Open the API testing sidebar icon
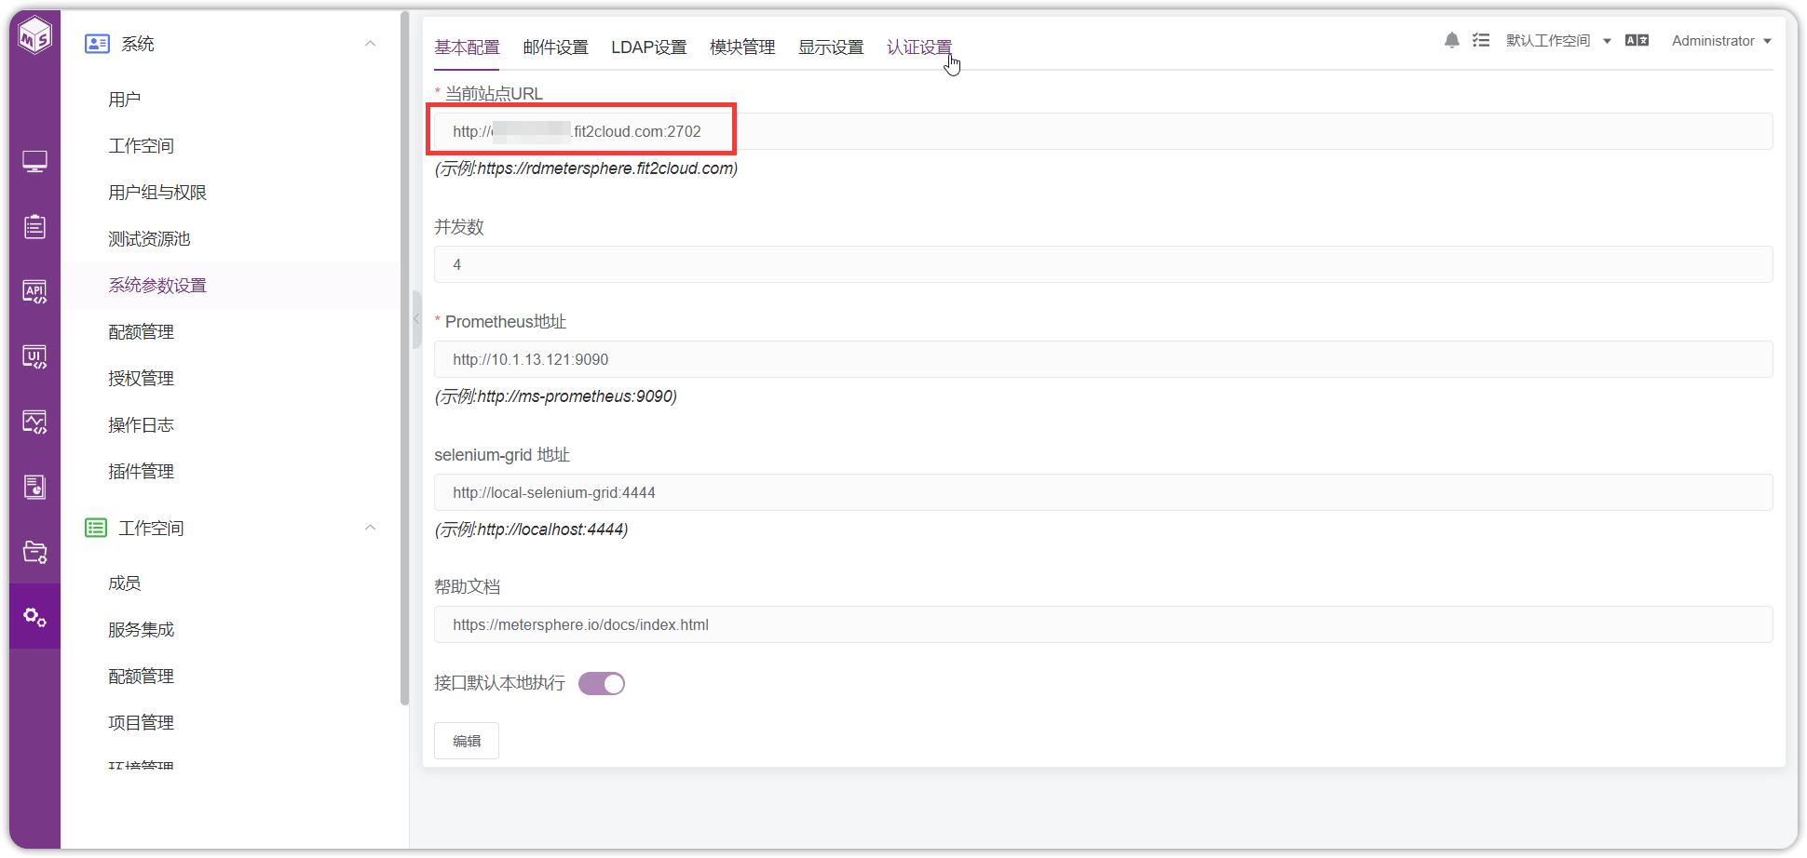Image resolution: width=1807 pixels, height=858 pixels. tap(35, 292)
